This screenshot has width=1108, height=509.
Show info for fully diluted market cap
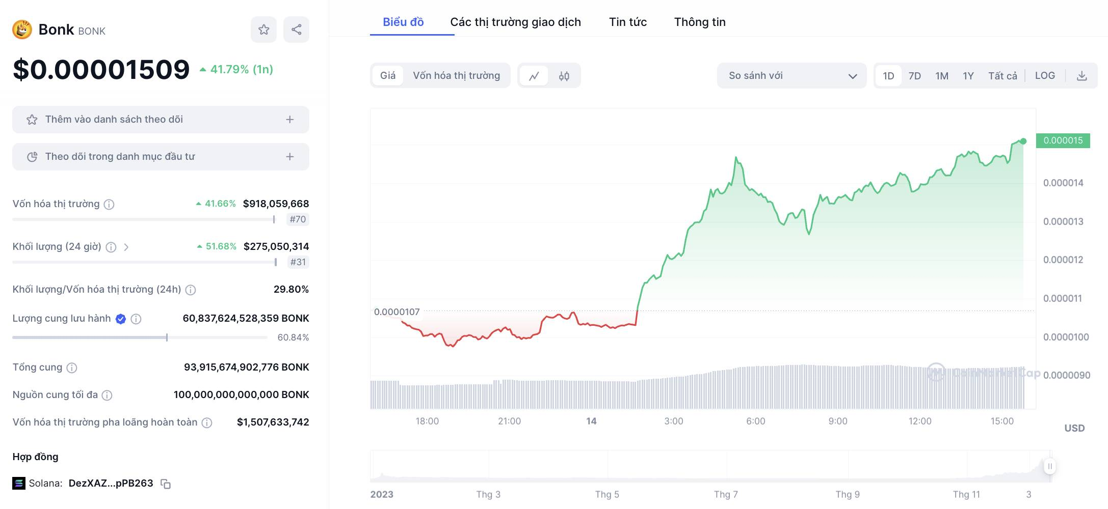[207, 423]
